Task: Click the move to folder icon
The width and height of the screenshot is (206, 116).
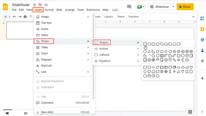Action: [x=40, y=5]
